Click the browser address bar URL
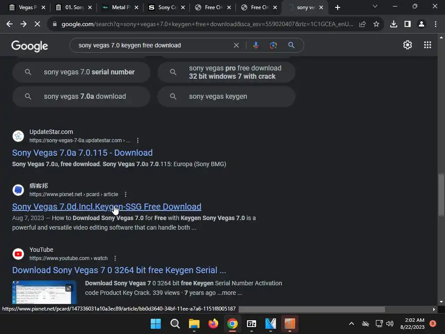This screenshot has height=334, width=445. (x=207, y=24)
